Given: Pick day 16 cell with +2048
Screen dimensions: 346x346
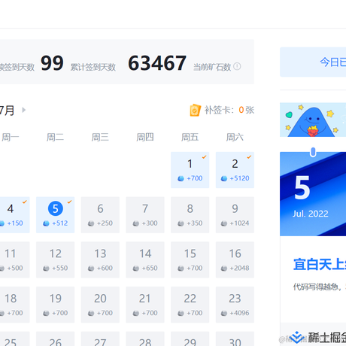Looking at the screenshot, I should (x=235, y=259).
